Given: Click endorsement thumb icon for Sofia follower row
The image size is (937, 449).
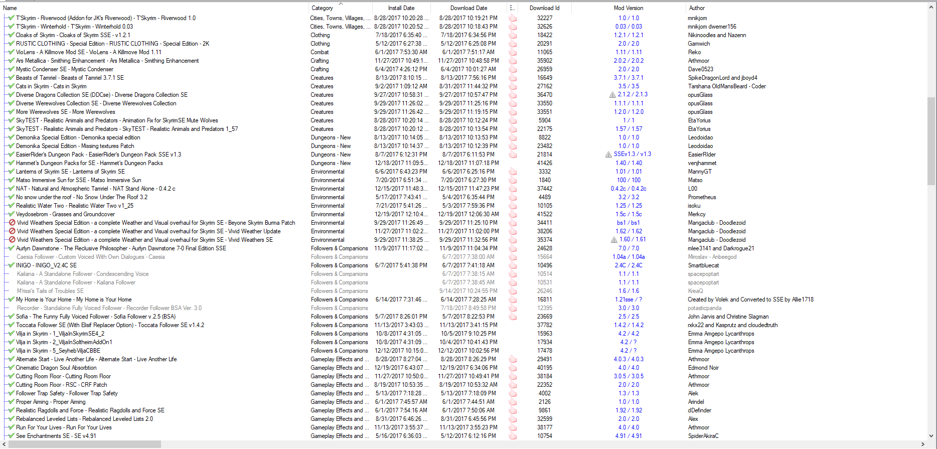Looking at the screenshot, I should tap(513, 317).
